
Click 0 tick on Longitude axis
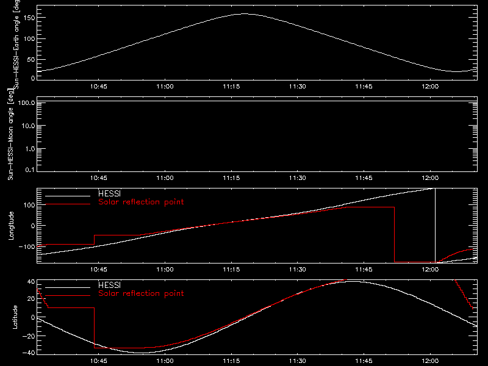[34, 226]
